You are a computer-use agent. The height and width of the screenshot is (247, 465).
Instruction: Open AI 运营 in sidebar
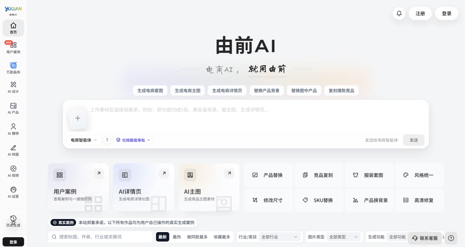13,192
